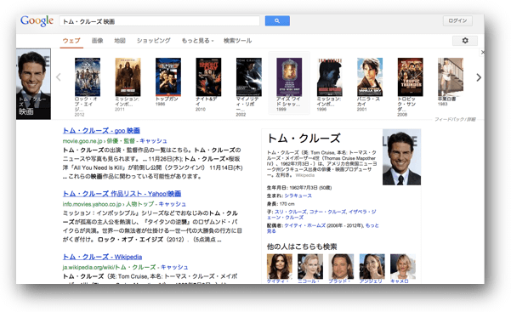
Task: Open the アイズ ワイド シャット 1999 poster
Action: click(289, 77)
